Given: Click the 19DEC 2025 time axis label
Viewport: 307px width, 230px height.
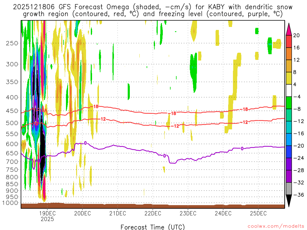Looking at the screenshot, I should tap(47, 216).
